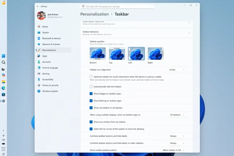
Task: Expand hidden tray icons chevron on taskbar
Action: 3,130
